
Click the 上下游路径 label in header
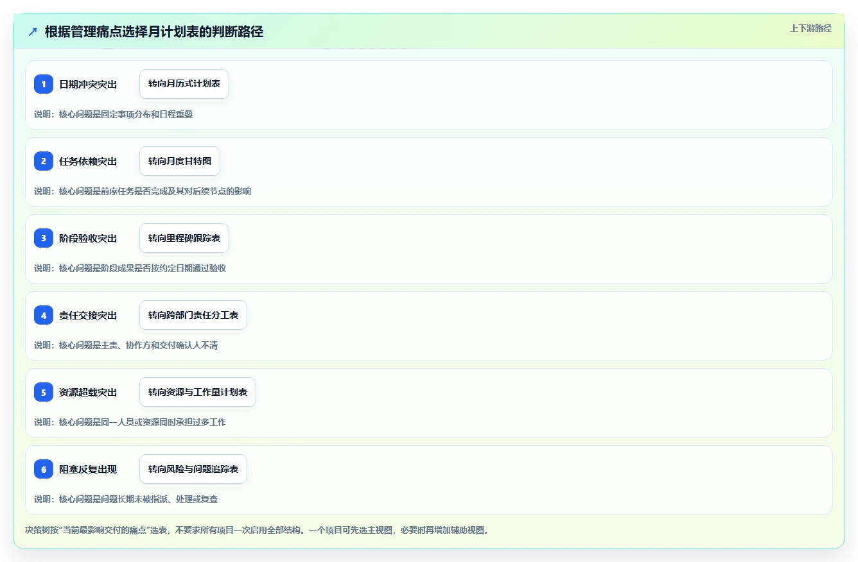tap(810, 28)
